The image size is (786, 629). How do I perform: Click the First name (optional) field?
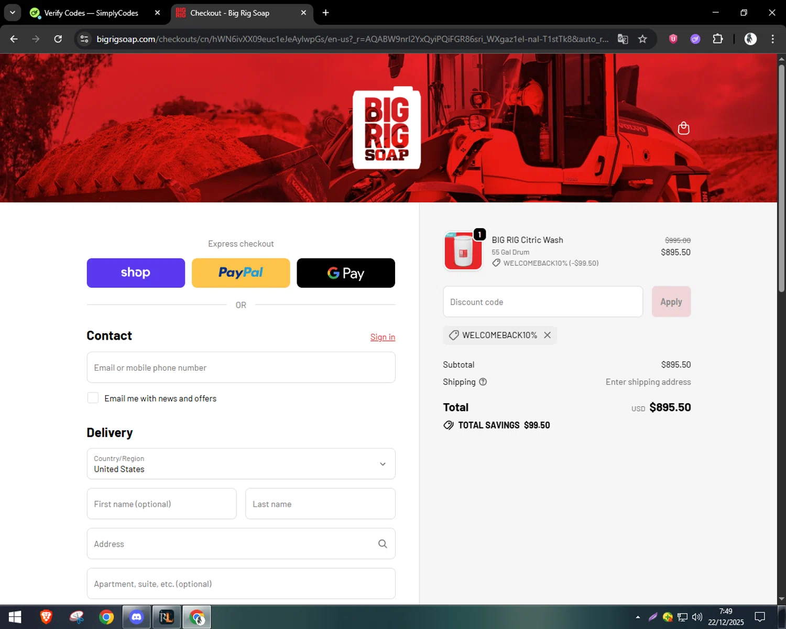(x=161, y=504)
